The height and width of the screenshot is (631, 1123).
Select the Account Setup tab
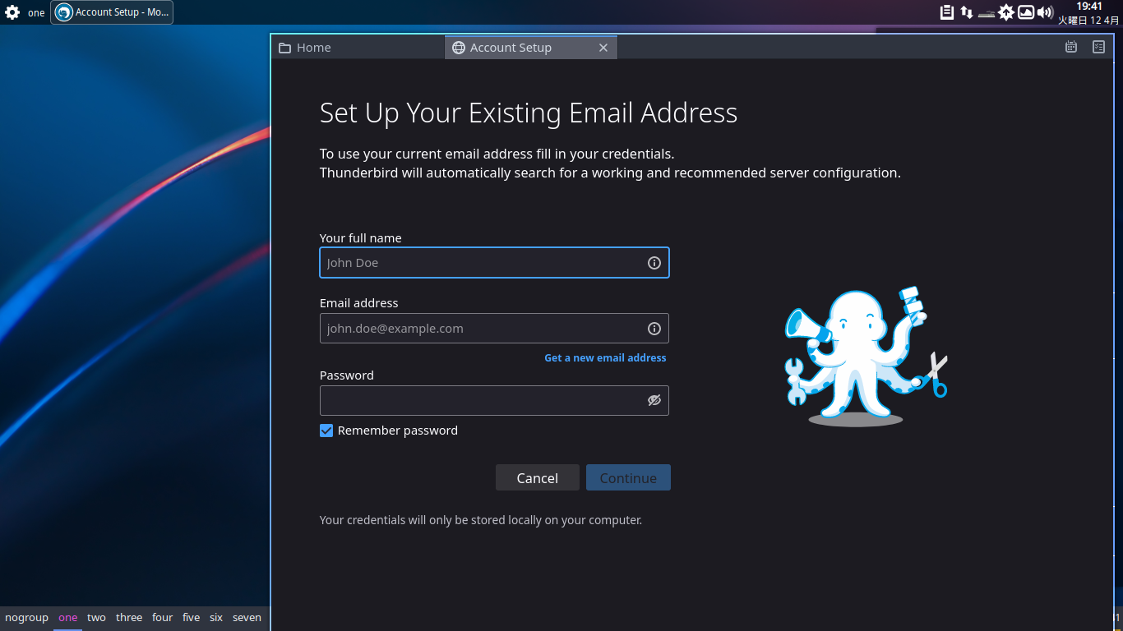coord(530,48)
